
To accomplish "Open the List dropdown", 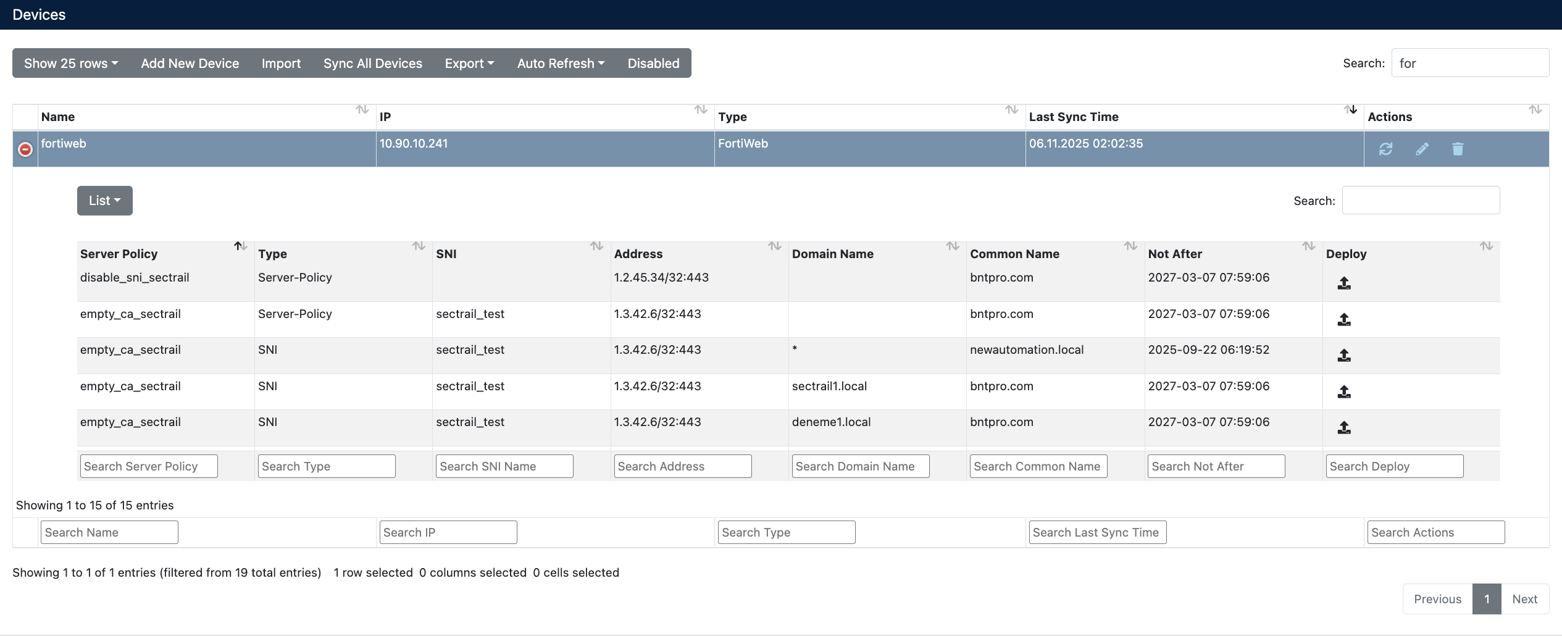I will [x=104, y=200].
